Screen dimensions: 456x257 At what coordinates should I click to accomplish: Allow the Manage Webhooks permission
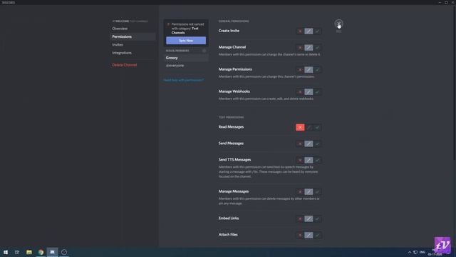coord(317,92)
